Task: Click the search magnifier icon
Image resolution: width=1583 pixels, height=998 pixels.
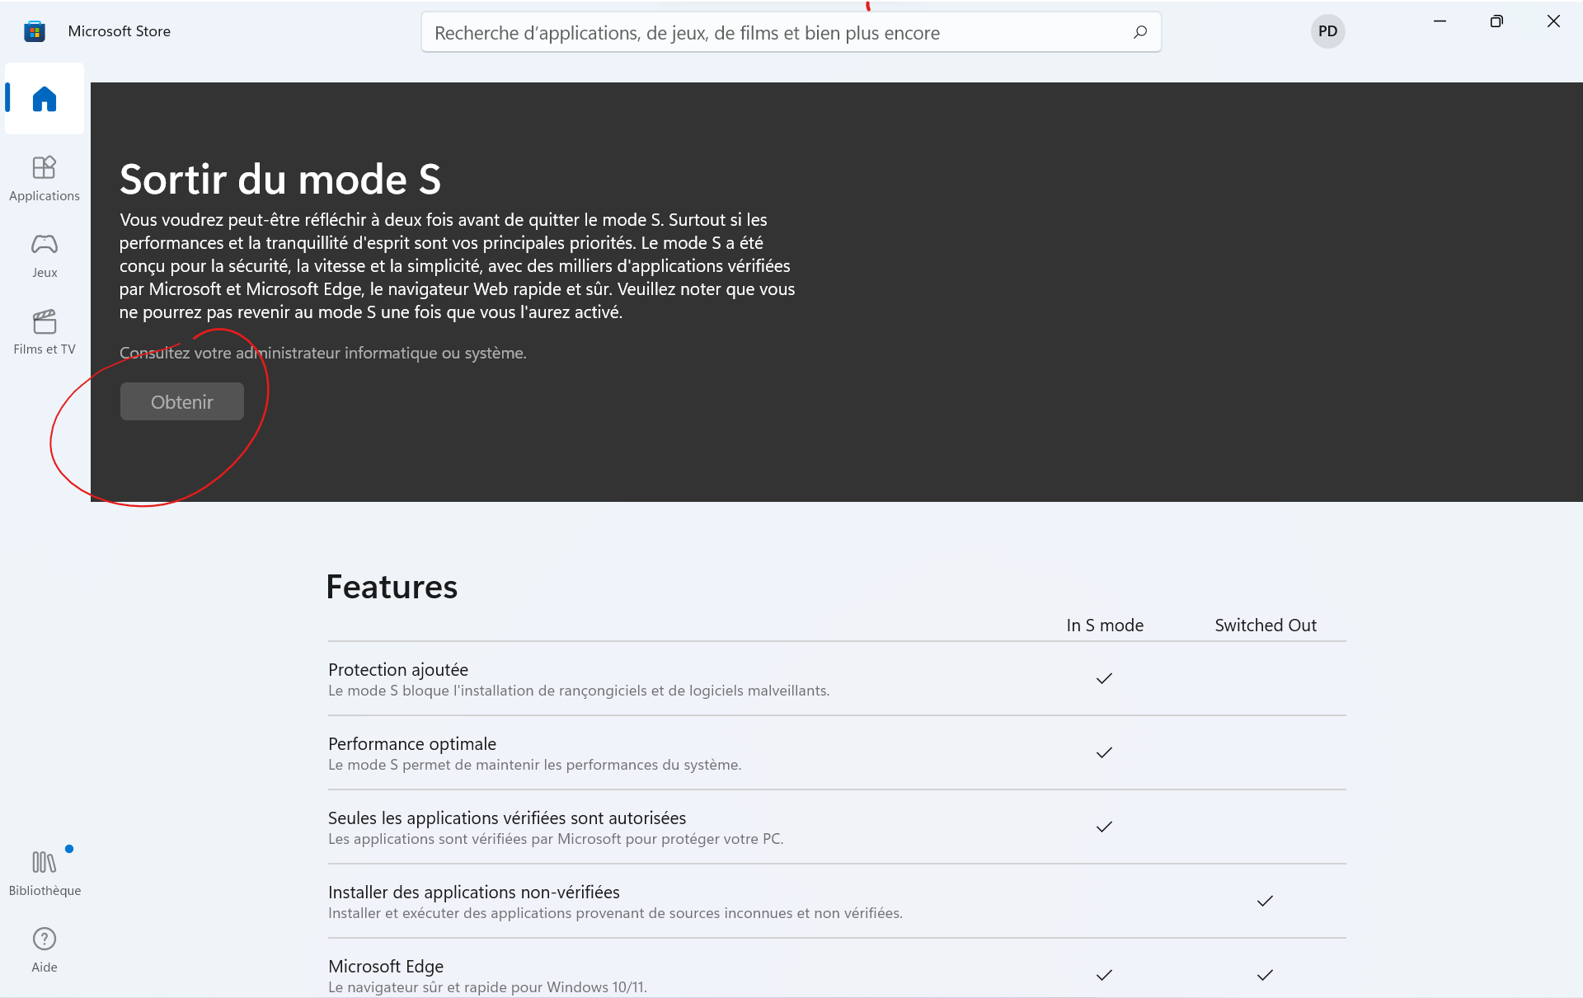Action: click(1140, 32)
